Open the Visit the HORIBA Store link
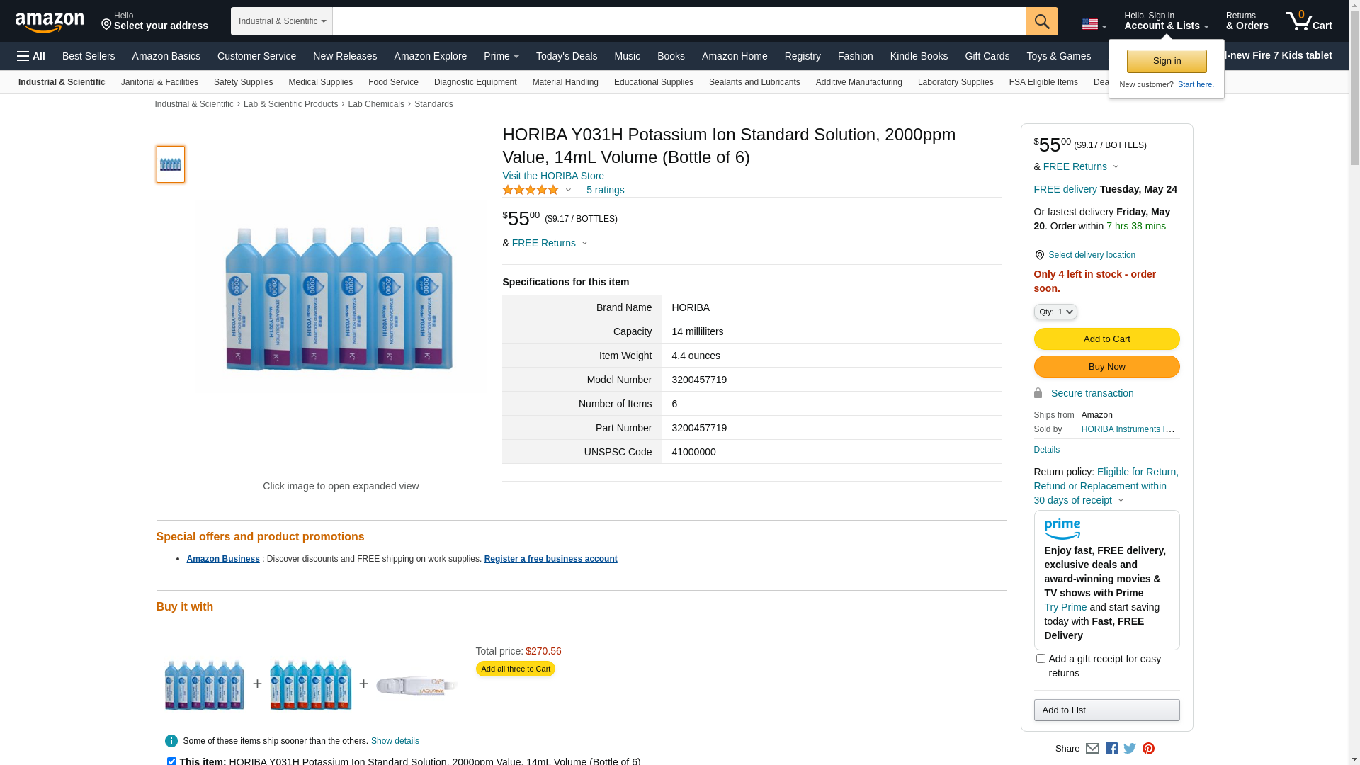The height and width of the screenshot is (765, 1360). pos(552,176)
